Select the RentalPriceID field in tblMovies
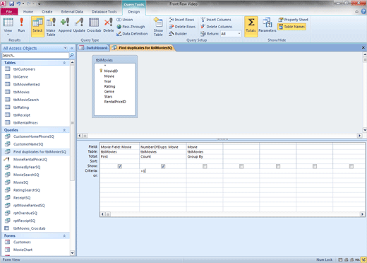 coord(115,102)
